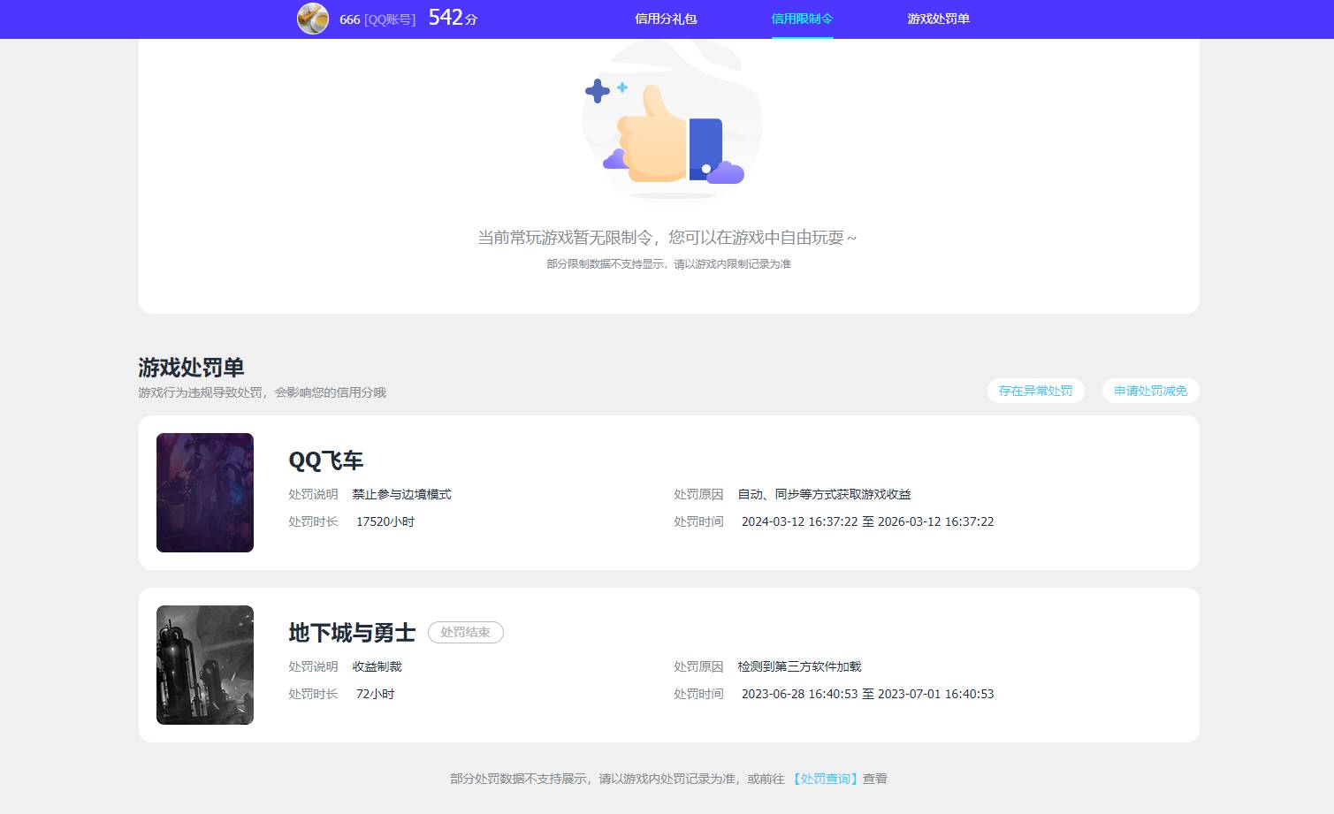Click the 禁止参与边境模式 penalty description

click(x=401, y=494)
